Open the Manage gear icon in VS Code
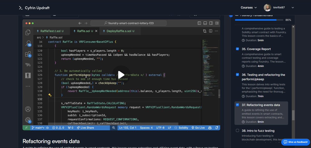The height and width of the screenshot is (148, 311). coord(28,120)
